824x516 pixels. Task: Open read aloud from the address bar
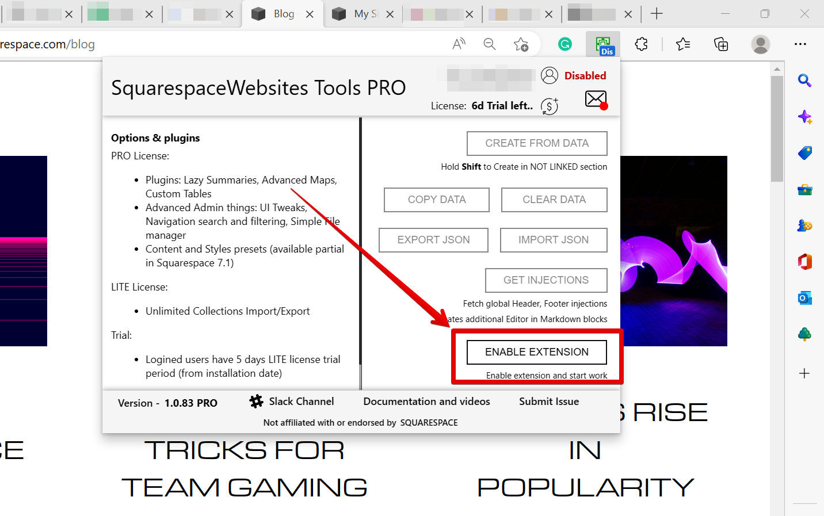click(459, 44)
